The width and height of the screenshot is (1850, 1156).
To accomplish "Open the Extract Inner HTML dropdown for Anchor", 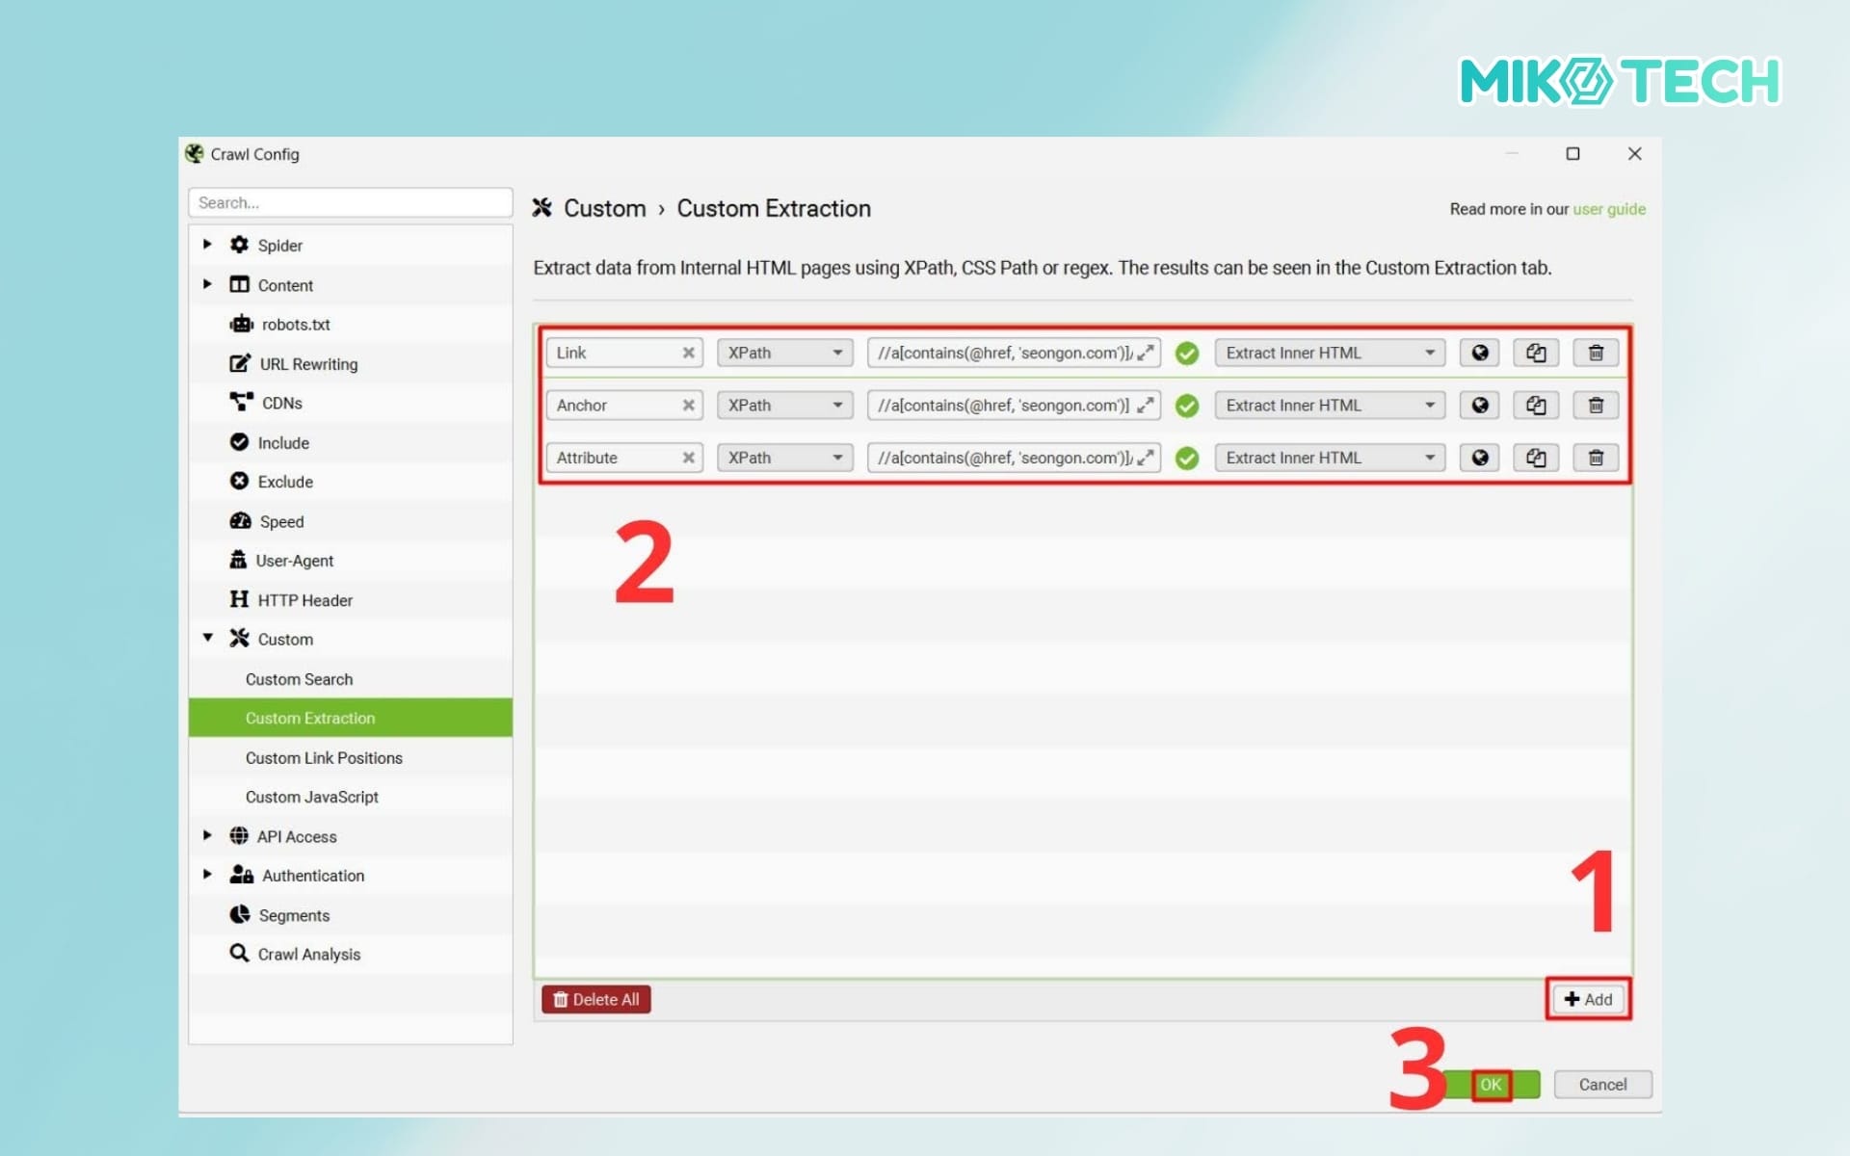I will click(x=1329, y=406).
